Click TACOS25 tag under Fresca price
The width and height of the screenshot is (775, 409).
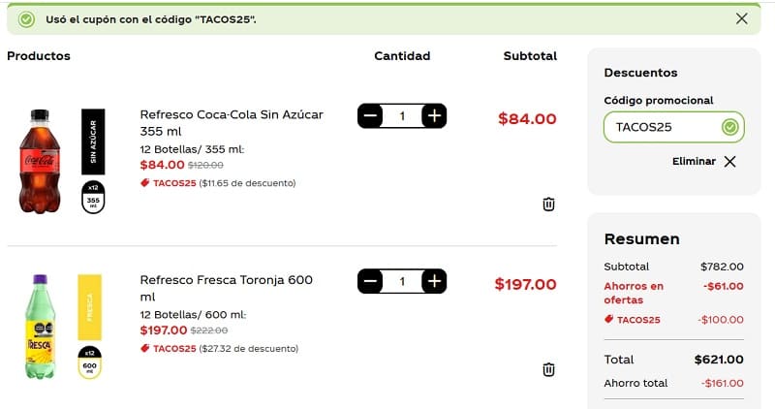[169, 349]
